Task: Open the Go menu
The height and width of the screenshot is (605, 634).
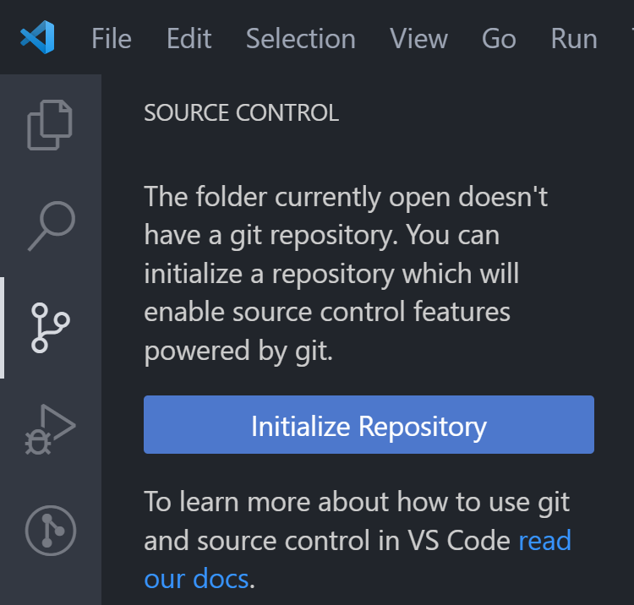Action: [499, 39]
